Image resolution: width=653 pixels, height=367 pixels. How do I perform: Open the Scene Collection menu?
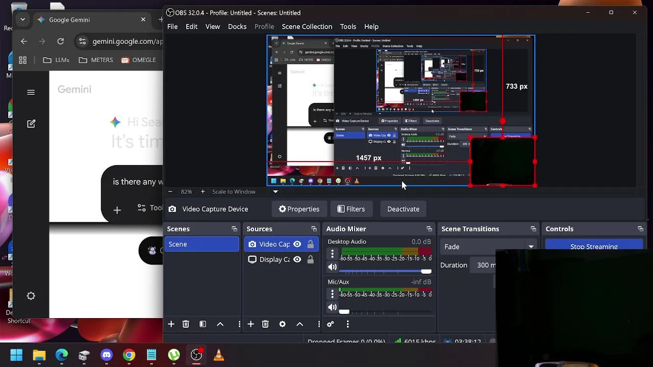(x=307, y=27)
